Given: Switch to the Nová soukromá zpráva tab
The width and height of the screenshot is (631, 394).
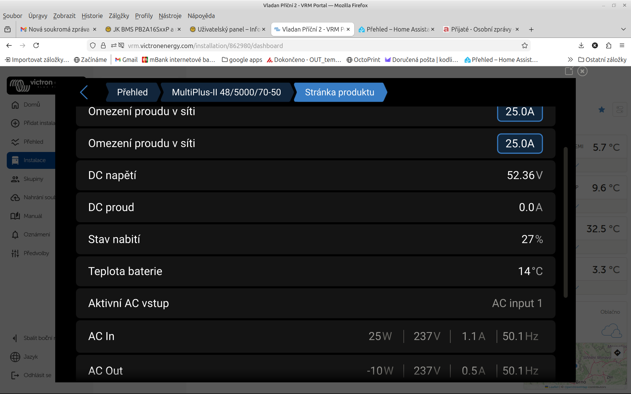Looking at the screenshot, I should pos(58,29).
